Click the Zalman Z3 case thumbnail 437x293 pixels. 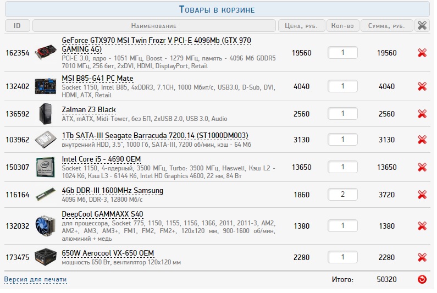46,114
